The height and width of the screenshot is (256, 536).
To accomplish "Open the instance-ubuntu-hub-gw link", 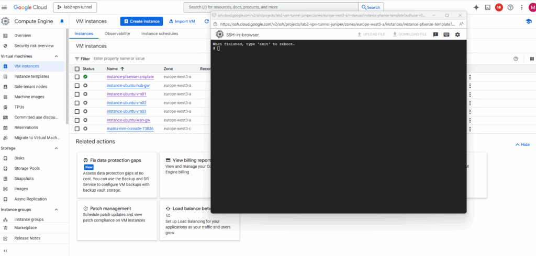I will click(128, 86).
